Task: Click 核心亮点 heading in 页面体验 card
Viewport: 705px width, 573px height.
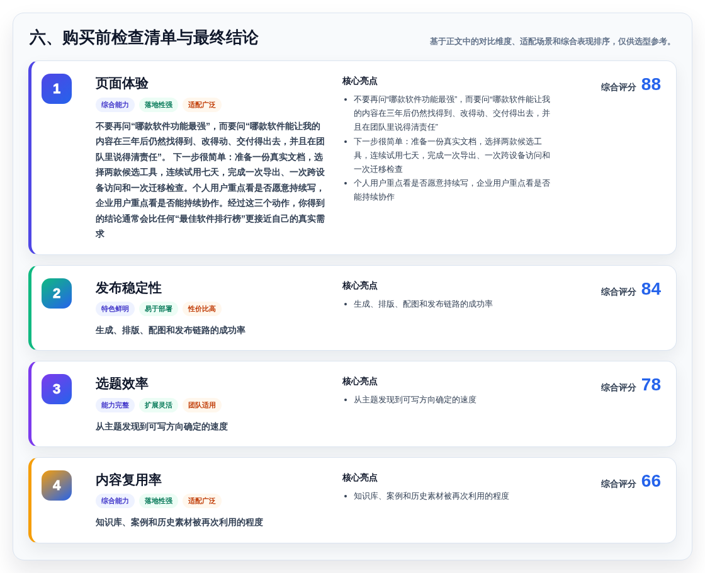Action: [x=359, y=81]
